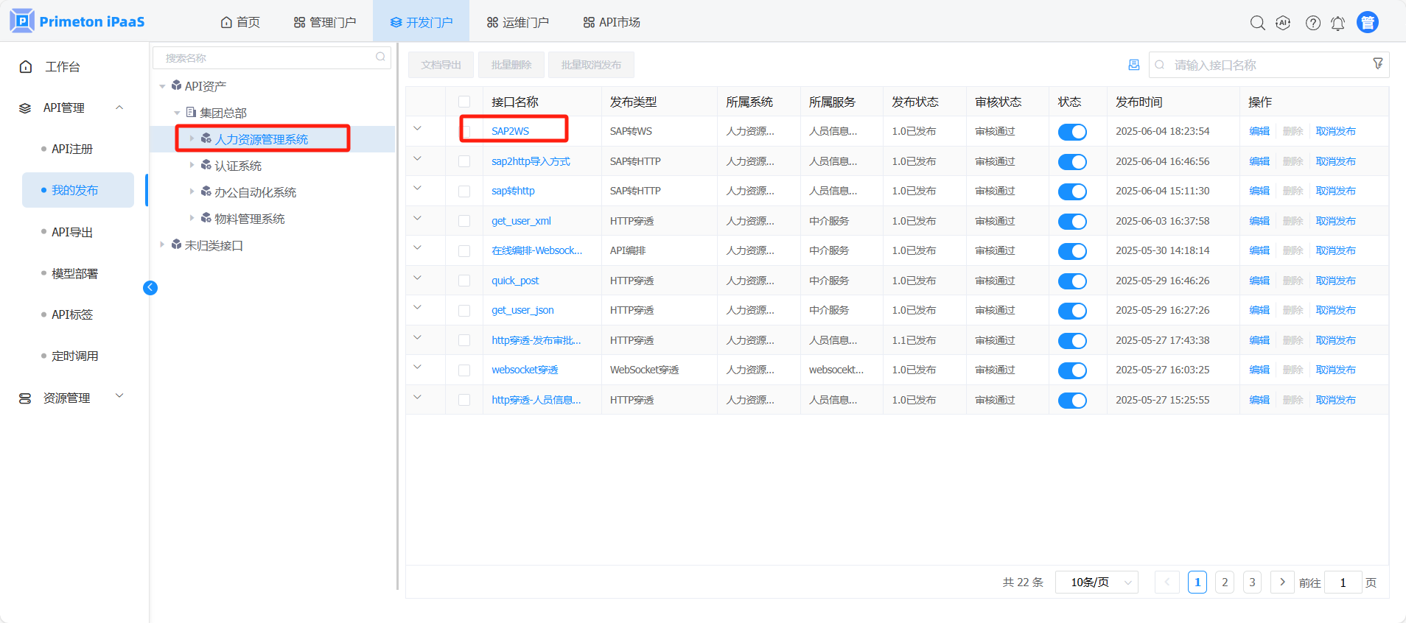
Task: Expand the quick_post row details
Action: pos(417,278)
